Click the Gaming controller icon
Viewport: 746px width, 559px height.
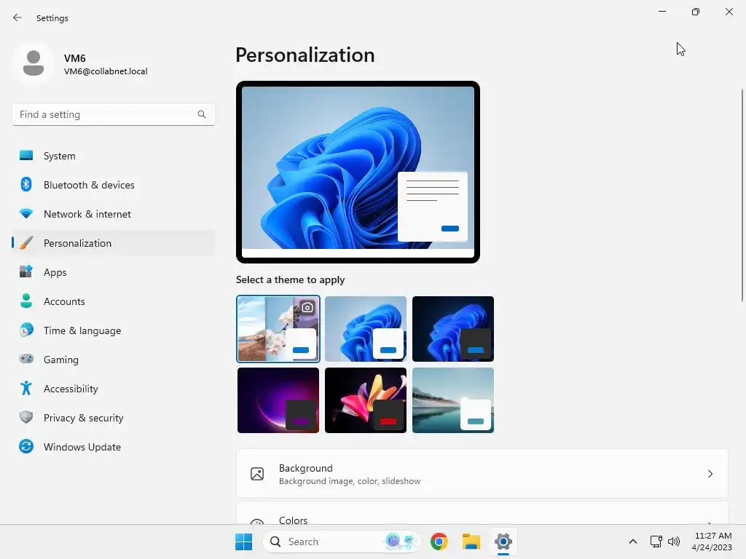[x=26, y=359]
